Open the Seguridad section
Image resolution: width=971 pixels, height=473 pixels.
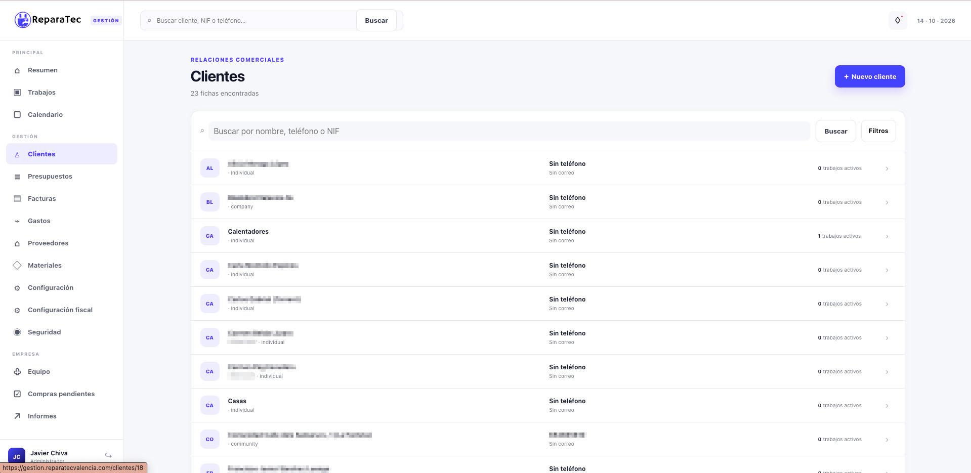(62, 332)
